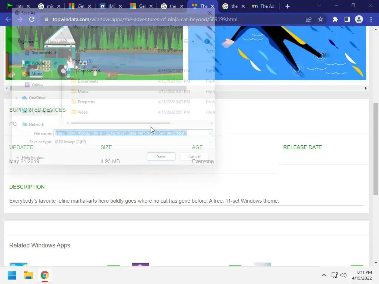Click the horizontal scrollbar in the file list
Screen dimensions: 379x284
tap(120, 123)
